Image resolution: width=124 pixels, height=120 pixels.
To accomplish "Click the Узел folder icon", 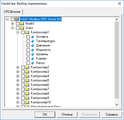I will [x=22, y=28].
